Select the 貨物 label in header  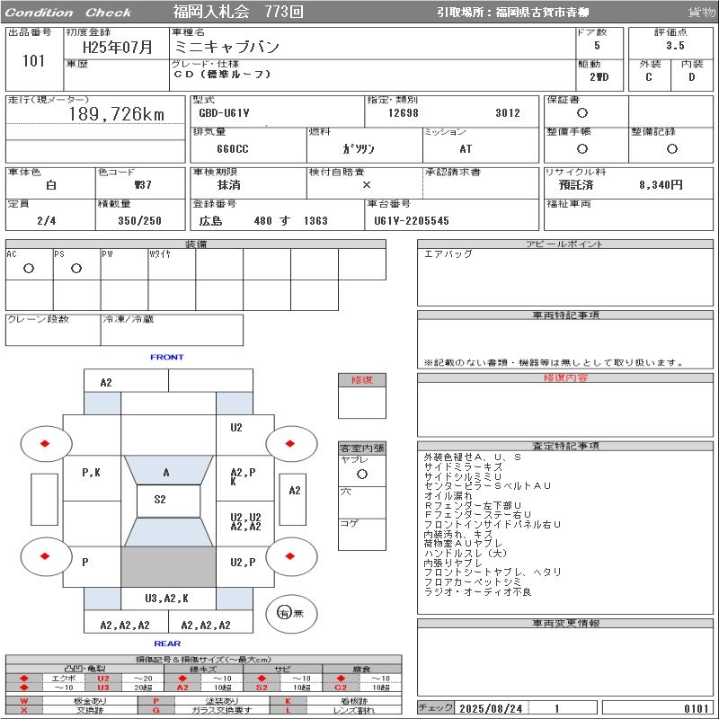coord(701,13)
